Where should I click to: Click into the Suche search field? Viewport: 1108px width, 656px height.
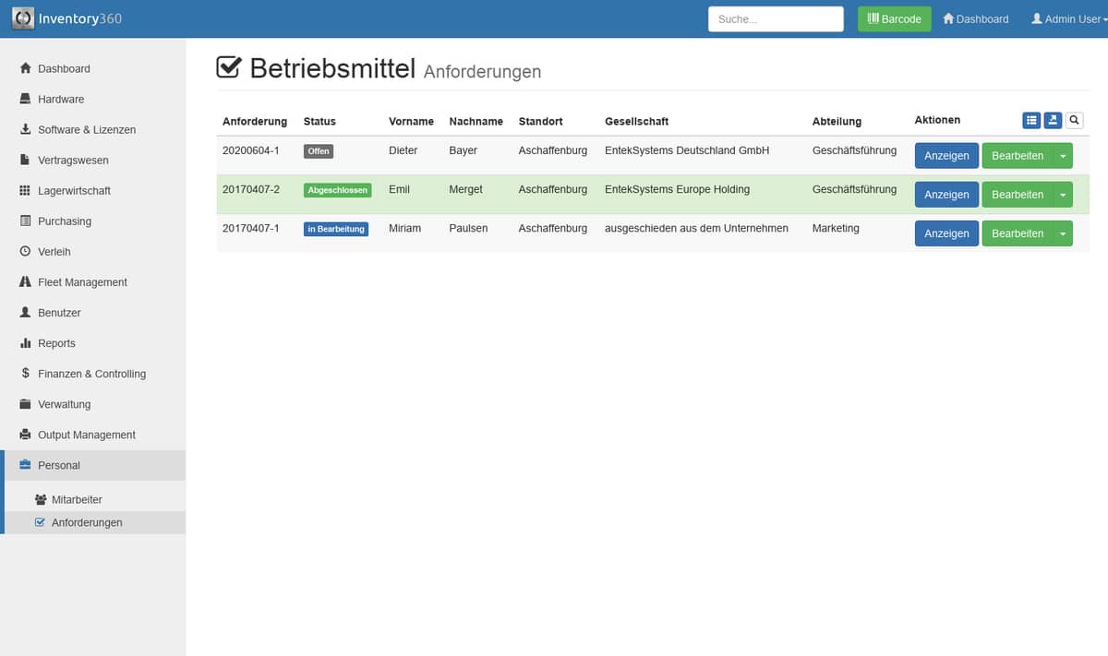(x=776, y=18)
